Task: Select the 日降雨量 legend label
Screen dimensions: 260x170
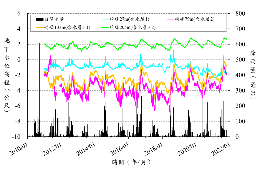Action: pyautogui.click(x=54, y=19)
